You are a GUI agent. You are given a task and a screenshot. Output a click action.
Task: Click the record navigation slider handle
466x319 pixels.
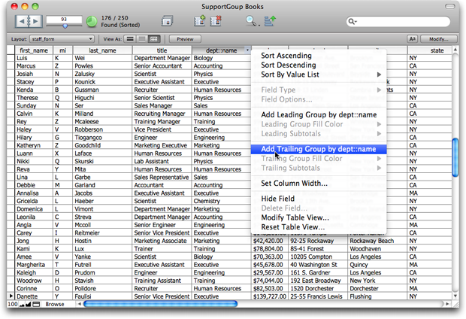[x=65, y=26]
